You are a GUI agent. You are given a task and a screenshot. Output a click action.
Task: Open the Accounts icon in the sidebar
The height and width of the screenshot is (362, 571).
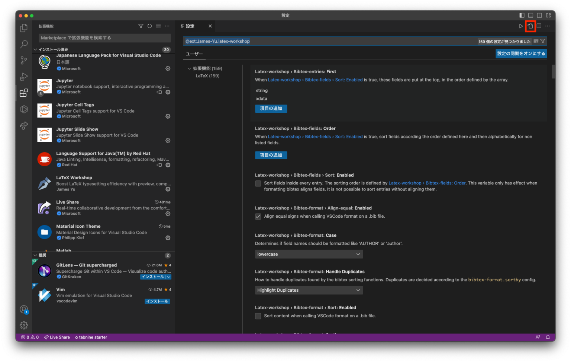(x=23, y=309)
